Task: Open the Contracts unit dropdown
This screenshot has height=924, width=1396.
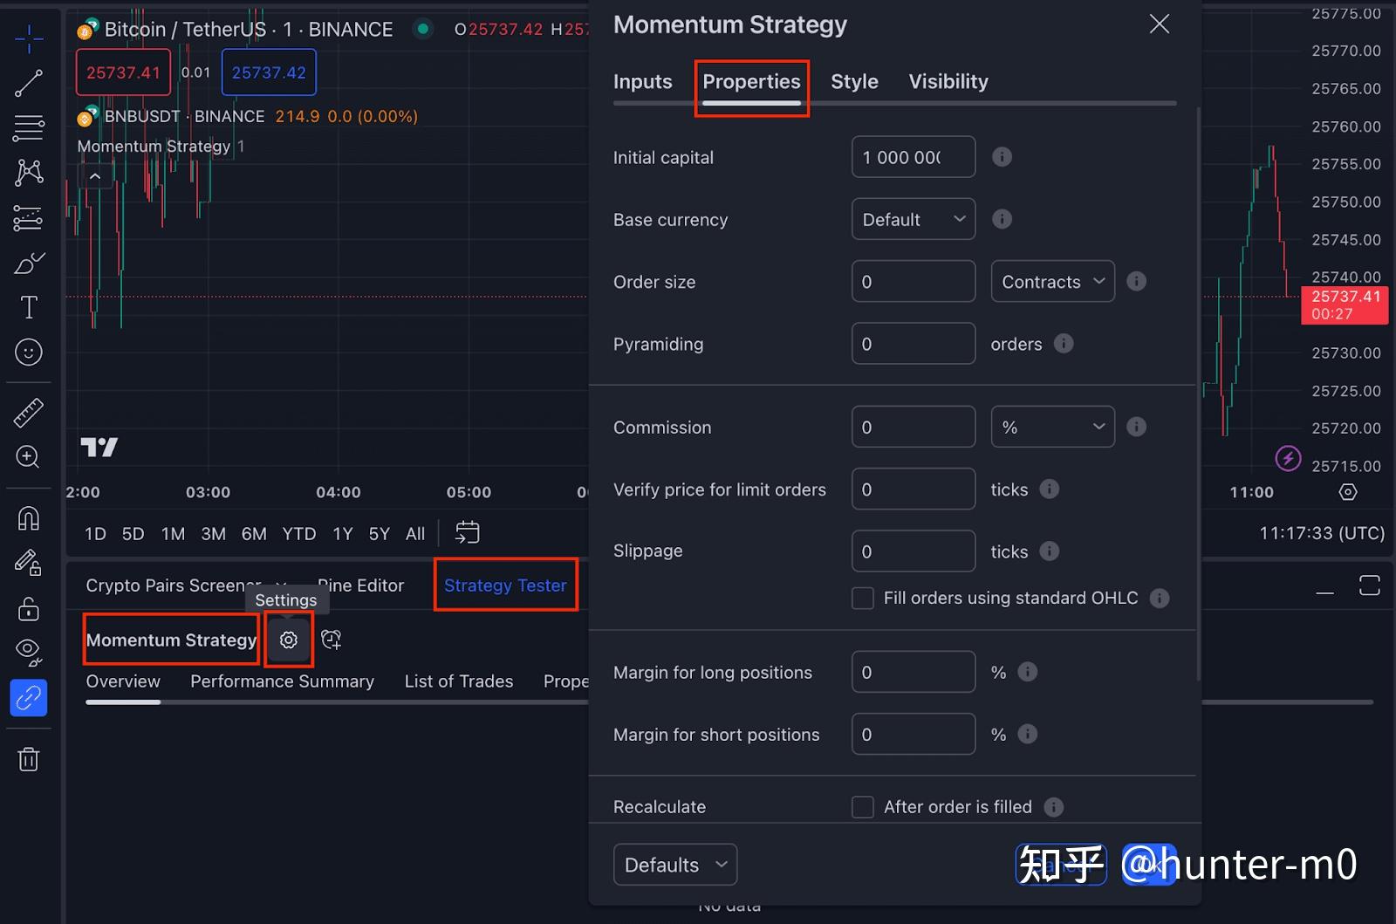Action: pos(1051,281)
